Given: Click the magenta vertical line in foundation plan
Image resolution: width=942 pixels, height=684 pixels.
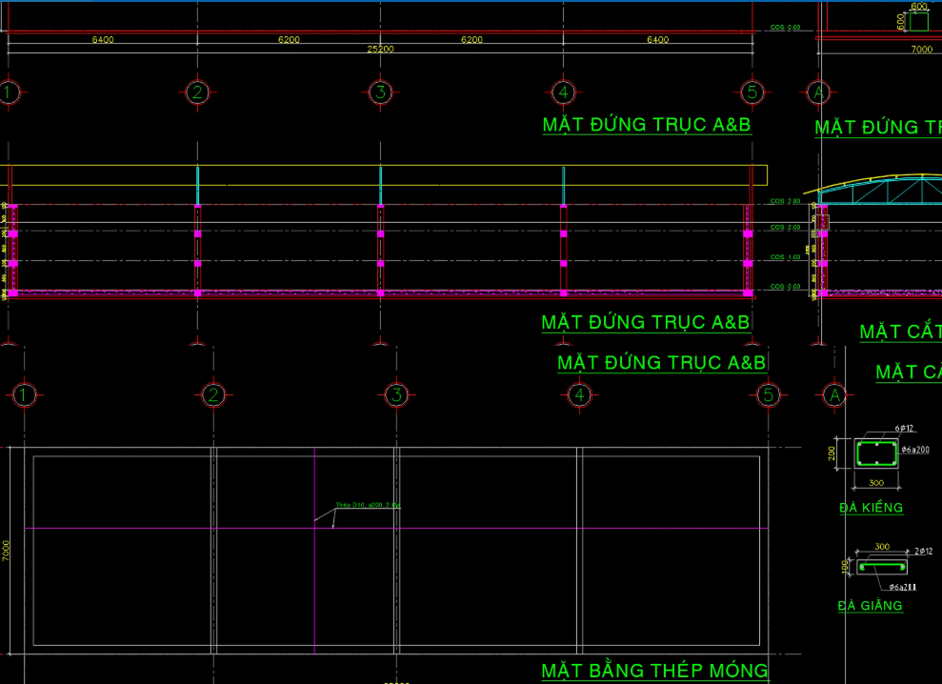Looking at the screenshot, I should [314, 572].
